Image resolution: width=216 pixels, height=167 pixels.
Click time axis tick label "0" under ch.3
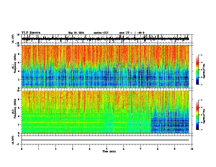click(22, 149)
